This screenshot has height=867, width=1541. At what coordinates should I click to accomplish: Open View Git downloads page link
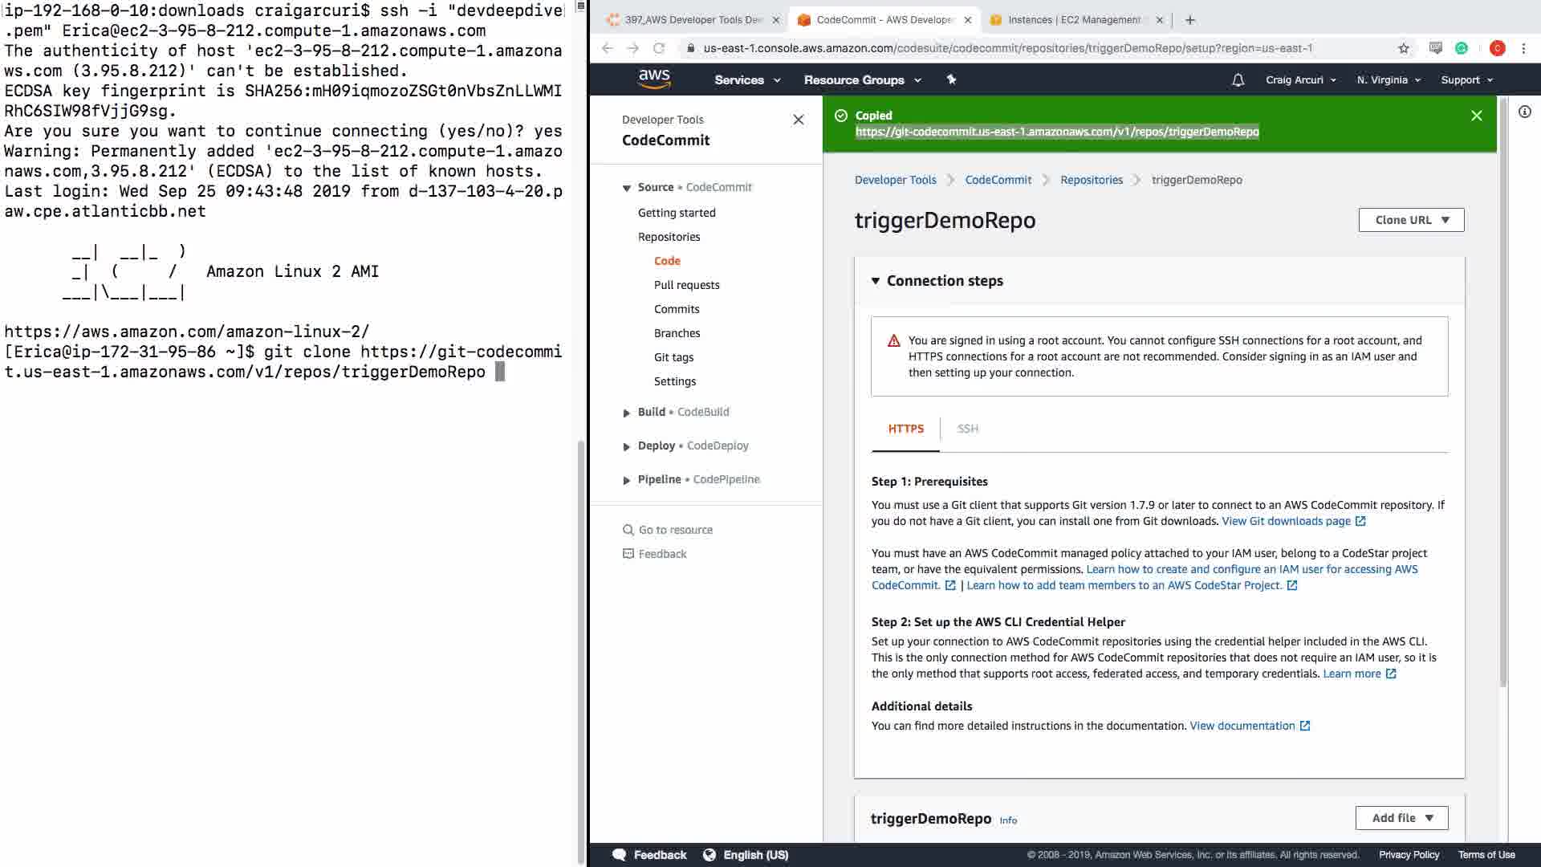(1286, 521)
